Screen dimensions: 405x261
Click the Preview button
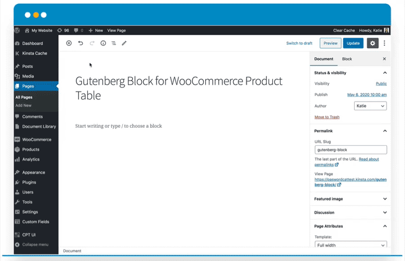(x=330, y=43)
